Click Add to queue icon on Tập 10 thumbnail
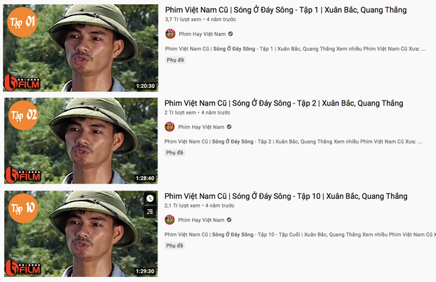The image size is (436, 282). (x=150, y=212)
